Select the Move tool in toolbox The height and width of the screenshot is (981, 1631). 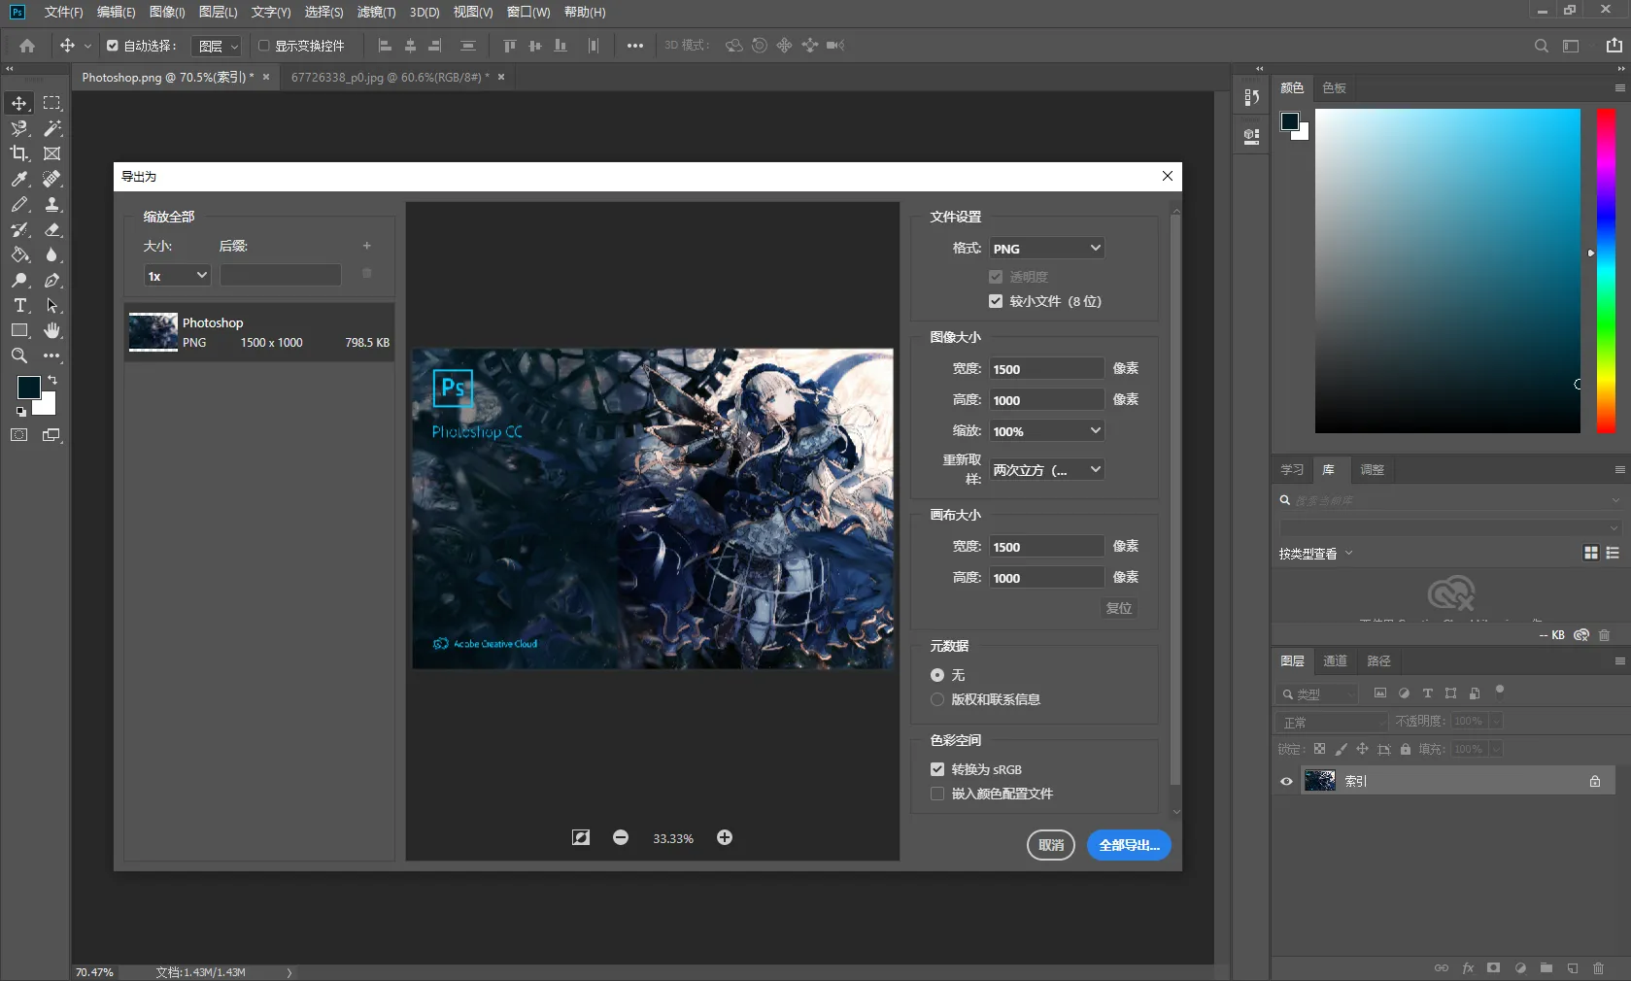(x=19, y=103)
